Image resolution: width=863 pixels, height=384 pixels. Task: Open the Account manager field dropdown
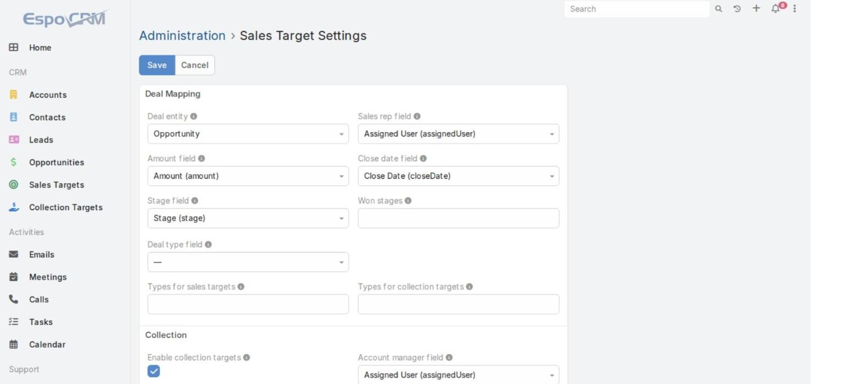tap(458, 375)
